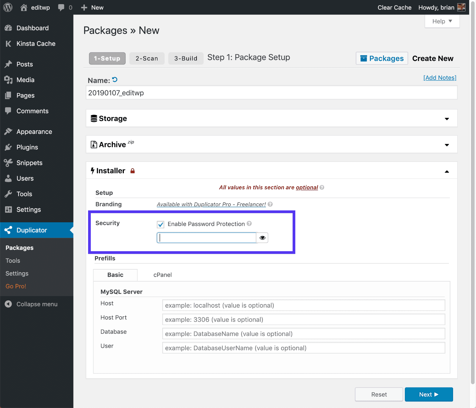Switch to the cPanel tab
The image size is (476, 408).
[x=163, y=275]
